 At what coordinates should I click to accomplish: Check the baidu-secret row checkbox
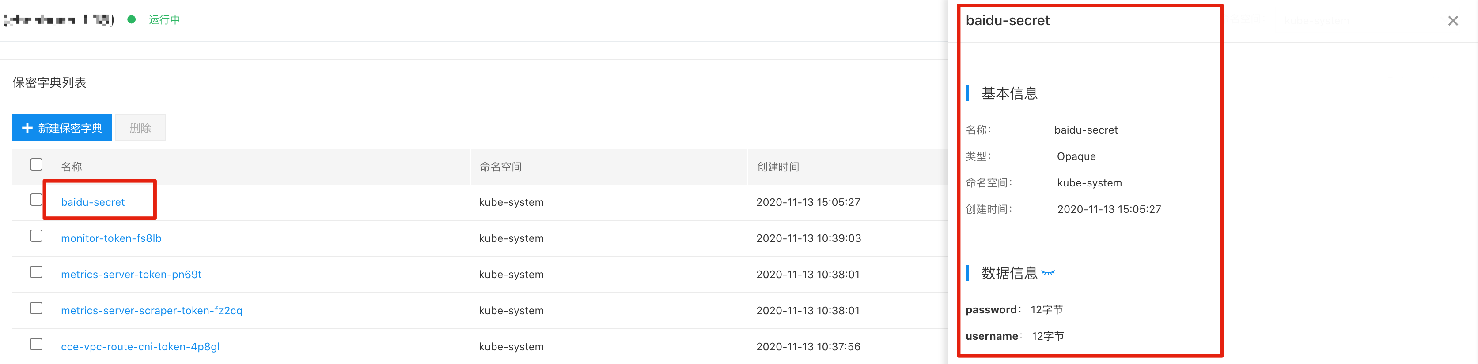coord(36,200)
